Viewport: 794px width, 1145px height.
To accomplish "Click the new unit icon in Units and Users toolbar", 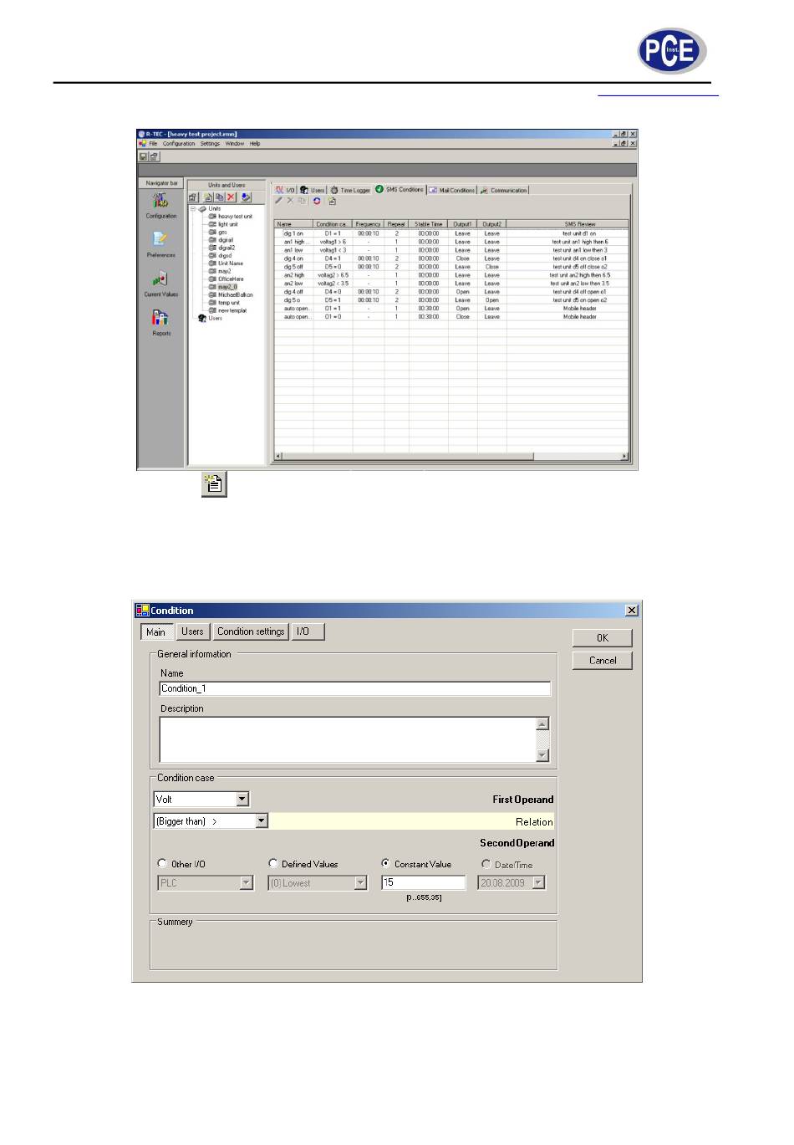I will point(208,197).
